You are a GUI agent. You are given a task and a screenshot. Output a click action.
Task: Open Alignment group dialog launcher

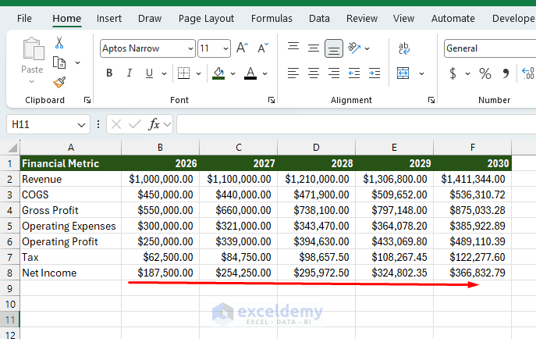pos(431,100)
